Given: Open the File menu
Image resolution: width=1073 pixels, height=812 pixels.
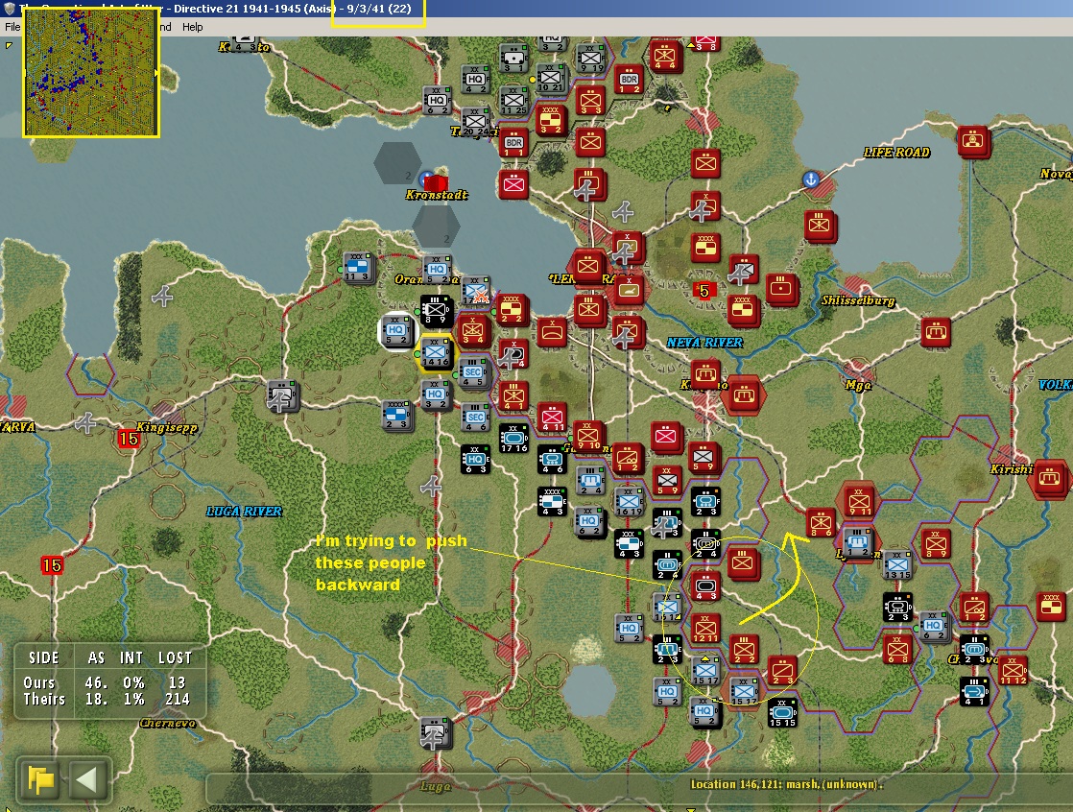Looking at the screenshot, I should [x=12, y=27].
